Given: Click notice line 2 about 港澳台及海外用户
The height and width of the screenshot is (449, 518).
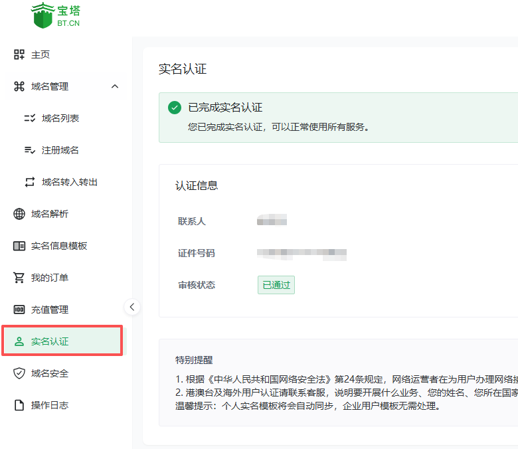Looking at the screenshot, I should tap(347, 393).
